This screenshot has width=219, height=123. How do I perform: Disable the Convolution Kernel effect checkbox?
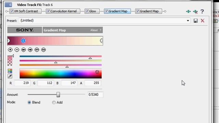point(48,11)
